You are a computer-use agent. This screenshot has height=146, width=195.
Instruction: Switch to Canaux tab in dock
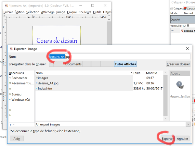click(189, 8)
